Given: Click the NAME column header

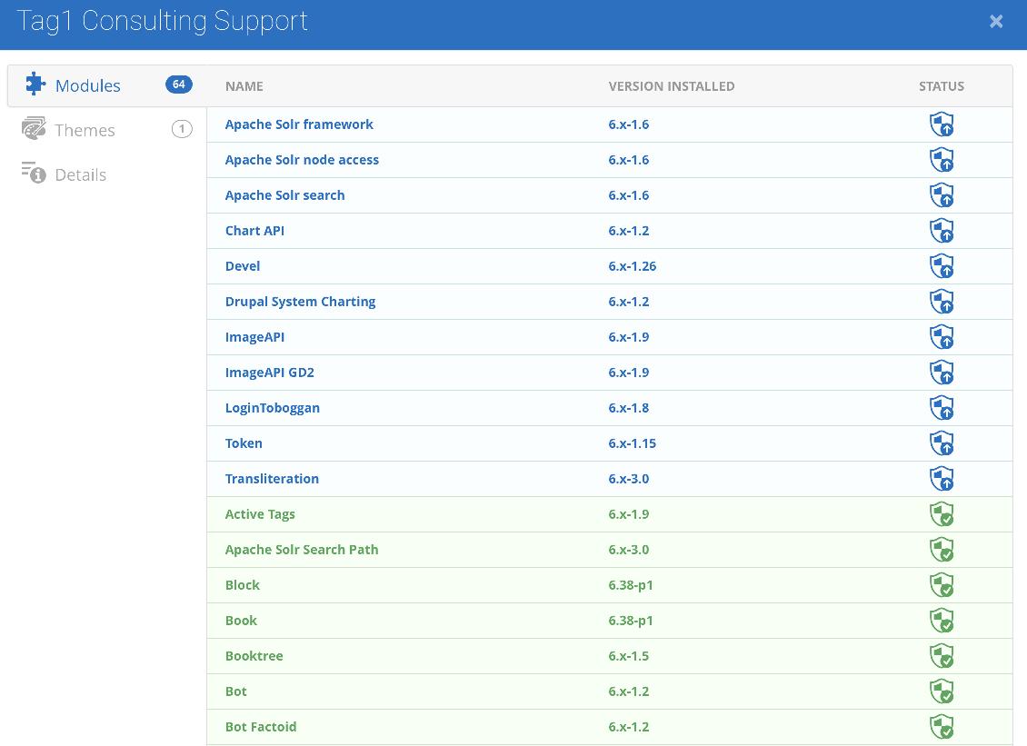Looking at the screenshot, I should point(244,85).
